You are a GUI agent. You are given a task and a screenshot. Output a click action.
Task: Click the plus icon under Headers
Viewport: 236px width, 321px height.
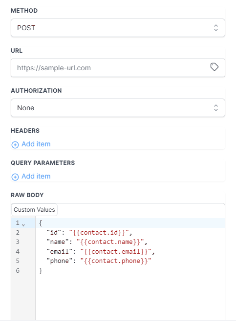[15, 145]
